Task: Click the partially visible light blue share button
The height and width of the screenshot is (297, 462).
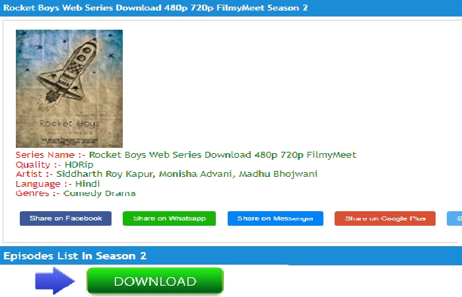Action: [x=455, y=218]
